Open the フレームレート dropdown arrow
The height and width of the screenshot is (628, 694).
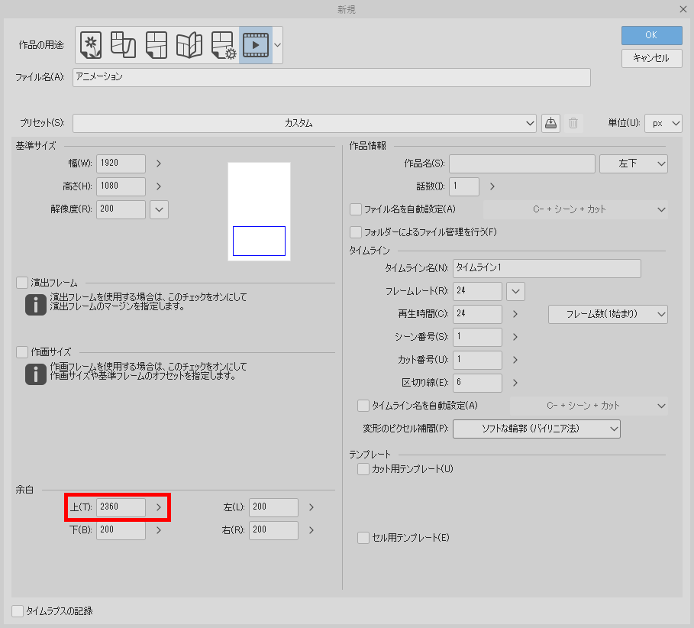click(x=515, y=291)
